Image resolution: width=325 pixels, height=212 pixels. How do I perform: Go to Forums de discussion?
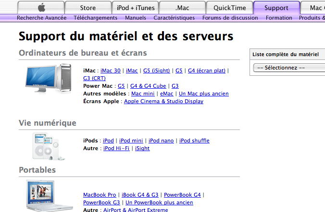coord(230,18)
